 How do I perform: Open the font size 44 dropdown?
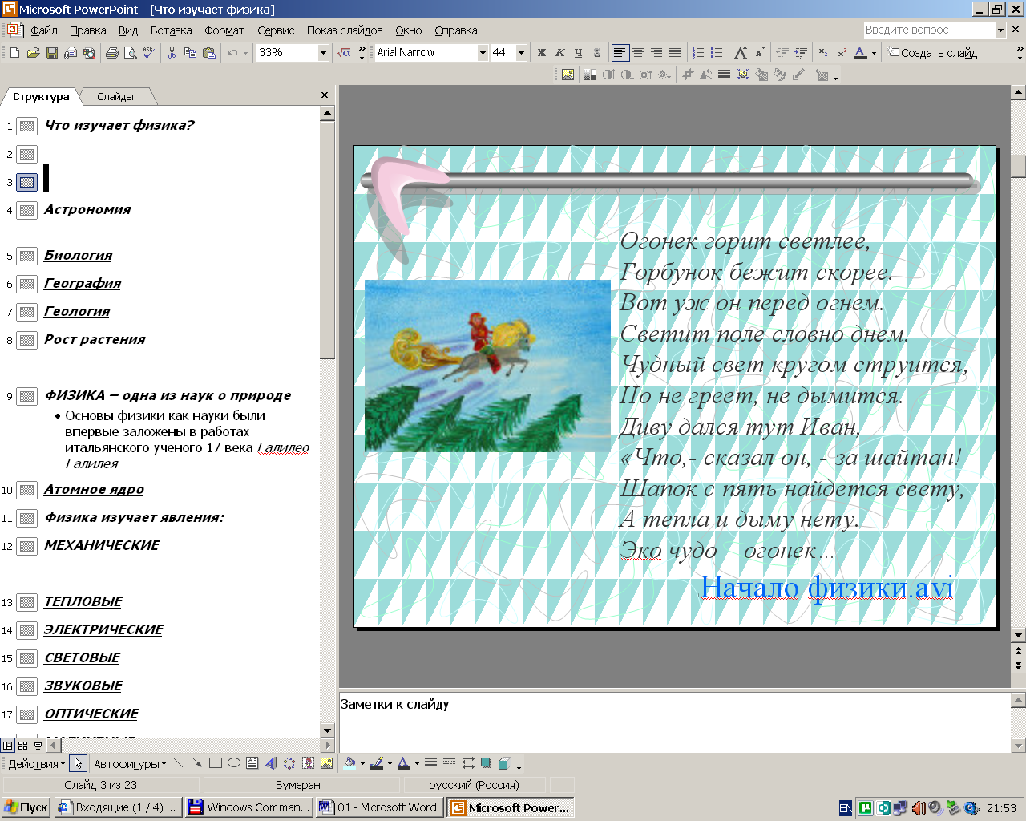tap(521, 53)
